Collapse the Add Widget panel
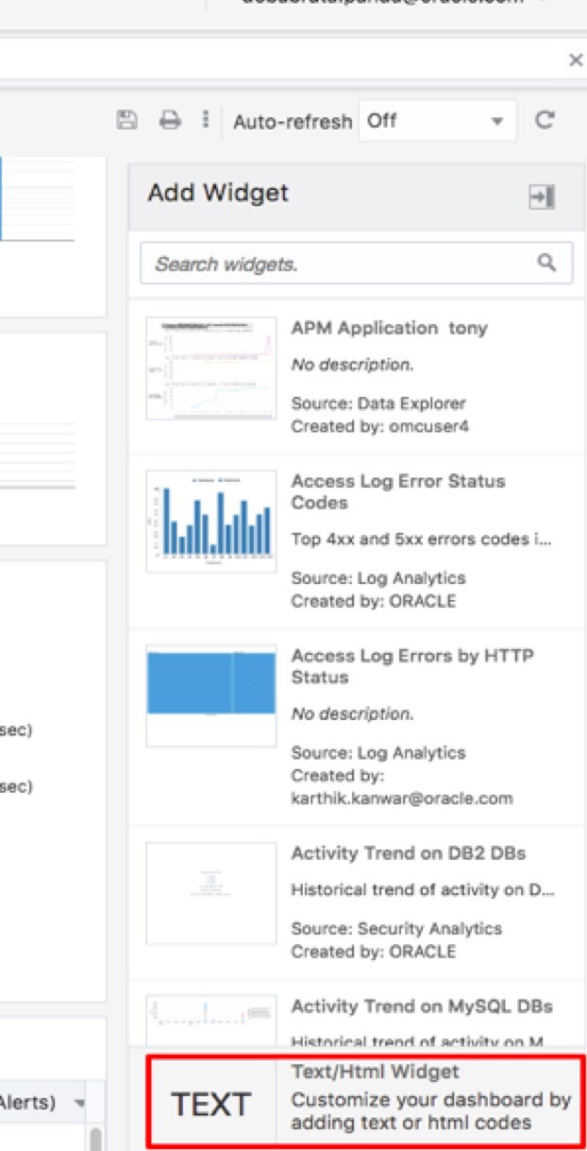This screenshot has height=1151, width=587. click(542, 197)
